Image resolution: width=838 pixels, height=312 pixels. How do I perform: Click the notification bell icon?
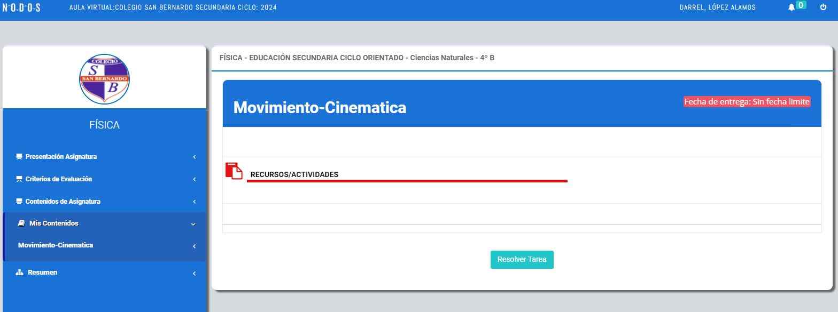click(791, 7)
